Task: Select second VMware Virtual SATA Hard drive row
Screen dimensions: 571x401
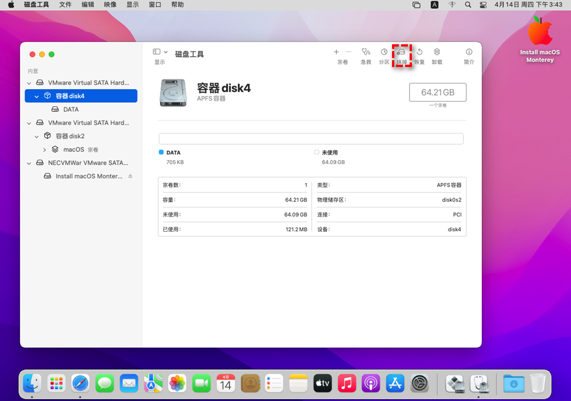Action: [x=81, y=123]
